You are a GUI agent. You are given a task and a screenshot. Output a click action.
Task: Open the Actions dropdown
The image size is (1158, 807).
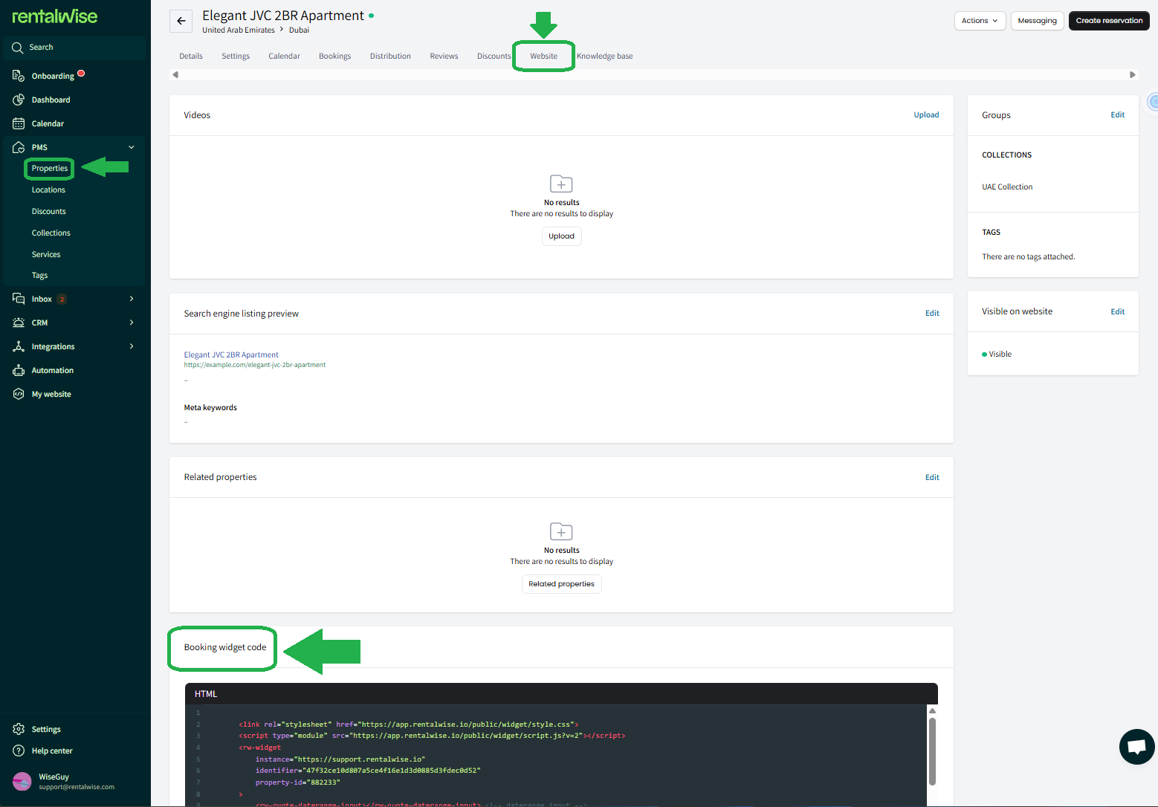pos(980,21)
